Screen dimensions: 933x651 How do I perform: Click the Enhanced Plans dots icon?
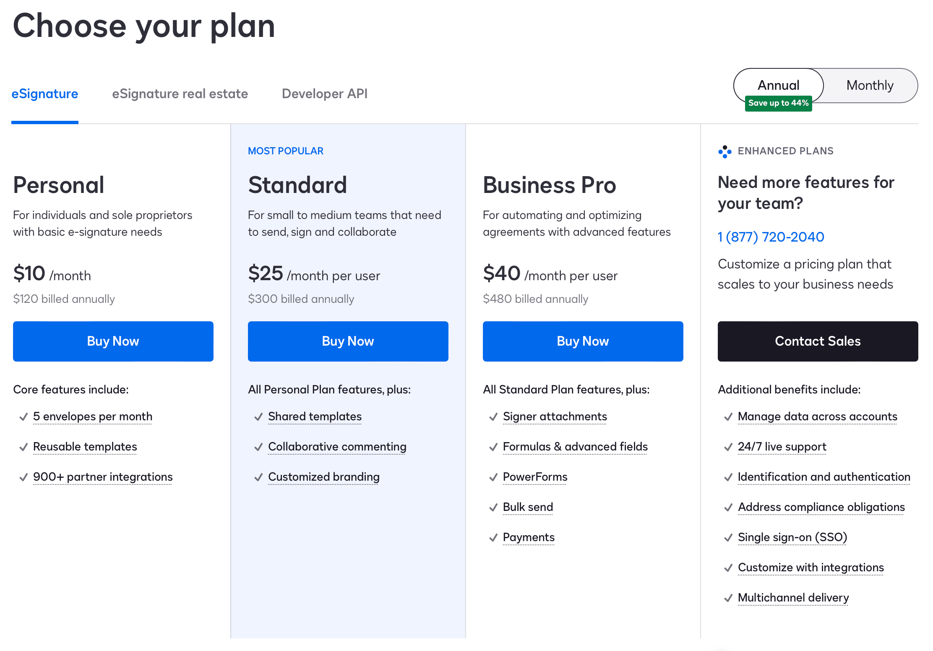(725, 151)
